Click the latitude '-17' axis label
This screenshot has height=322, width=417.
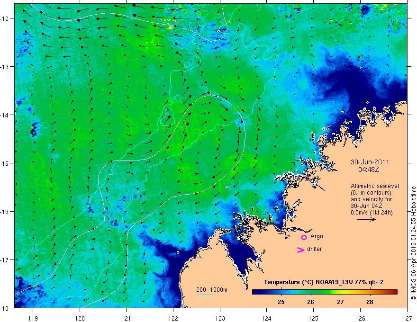(5, 260)
